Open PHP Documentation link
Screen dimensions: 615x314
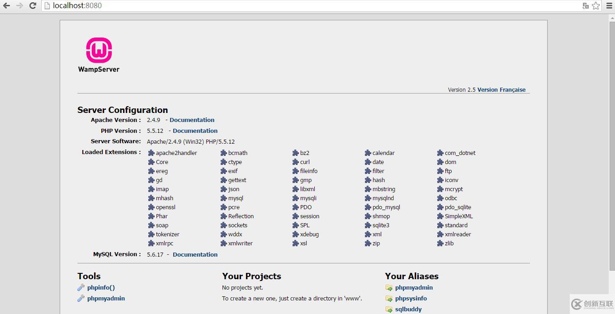(195, 131)
